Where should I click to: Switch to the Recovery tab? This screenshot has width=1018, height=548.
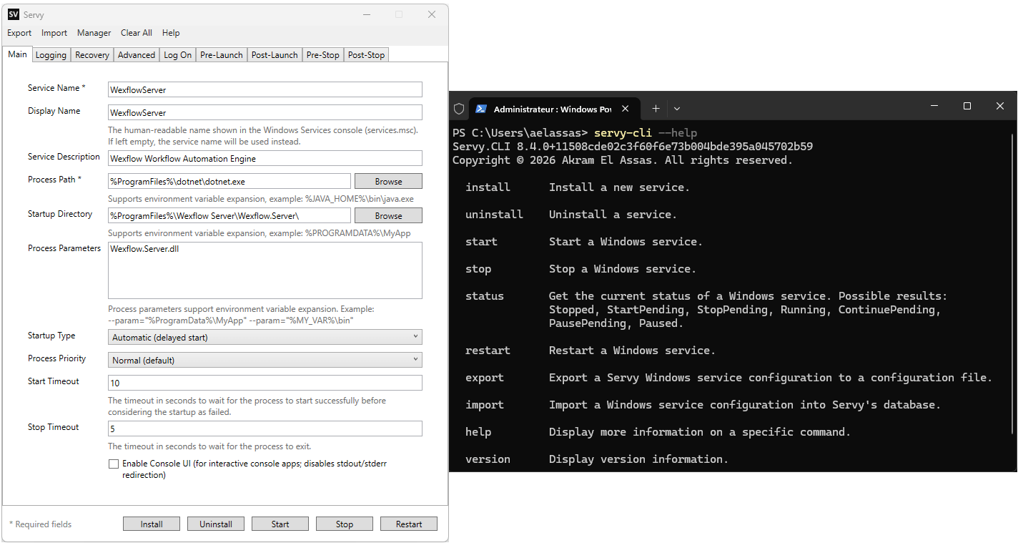pyautogui.click(x=92, y=55)
